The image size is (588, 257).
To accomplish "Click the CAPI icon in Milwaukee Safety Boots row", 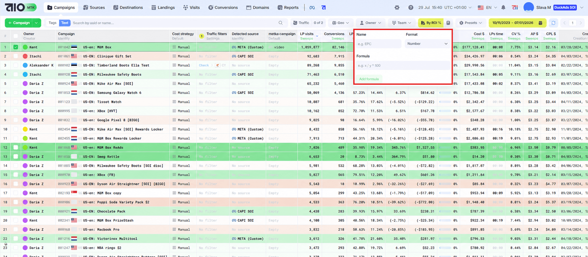I will (234, 74).
